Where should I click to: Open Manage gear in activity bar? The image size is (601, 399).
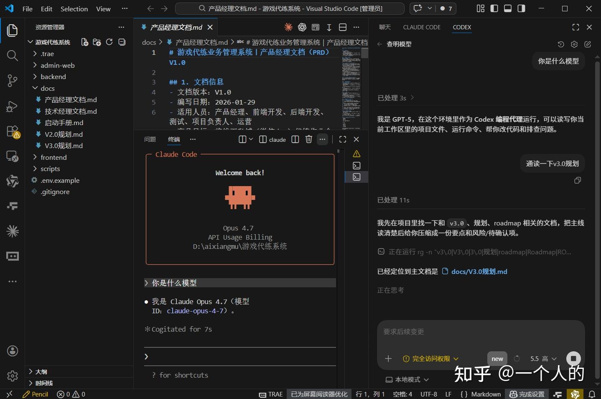coord(13,376)
